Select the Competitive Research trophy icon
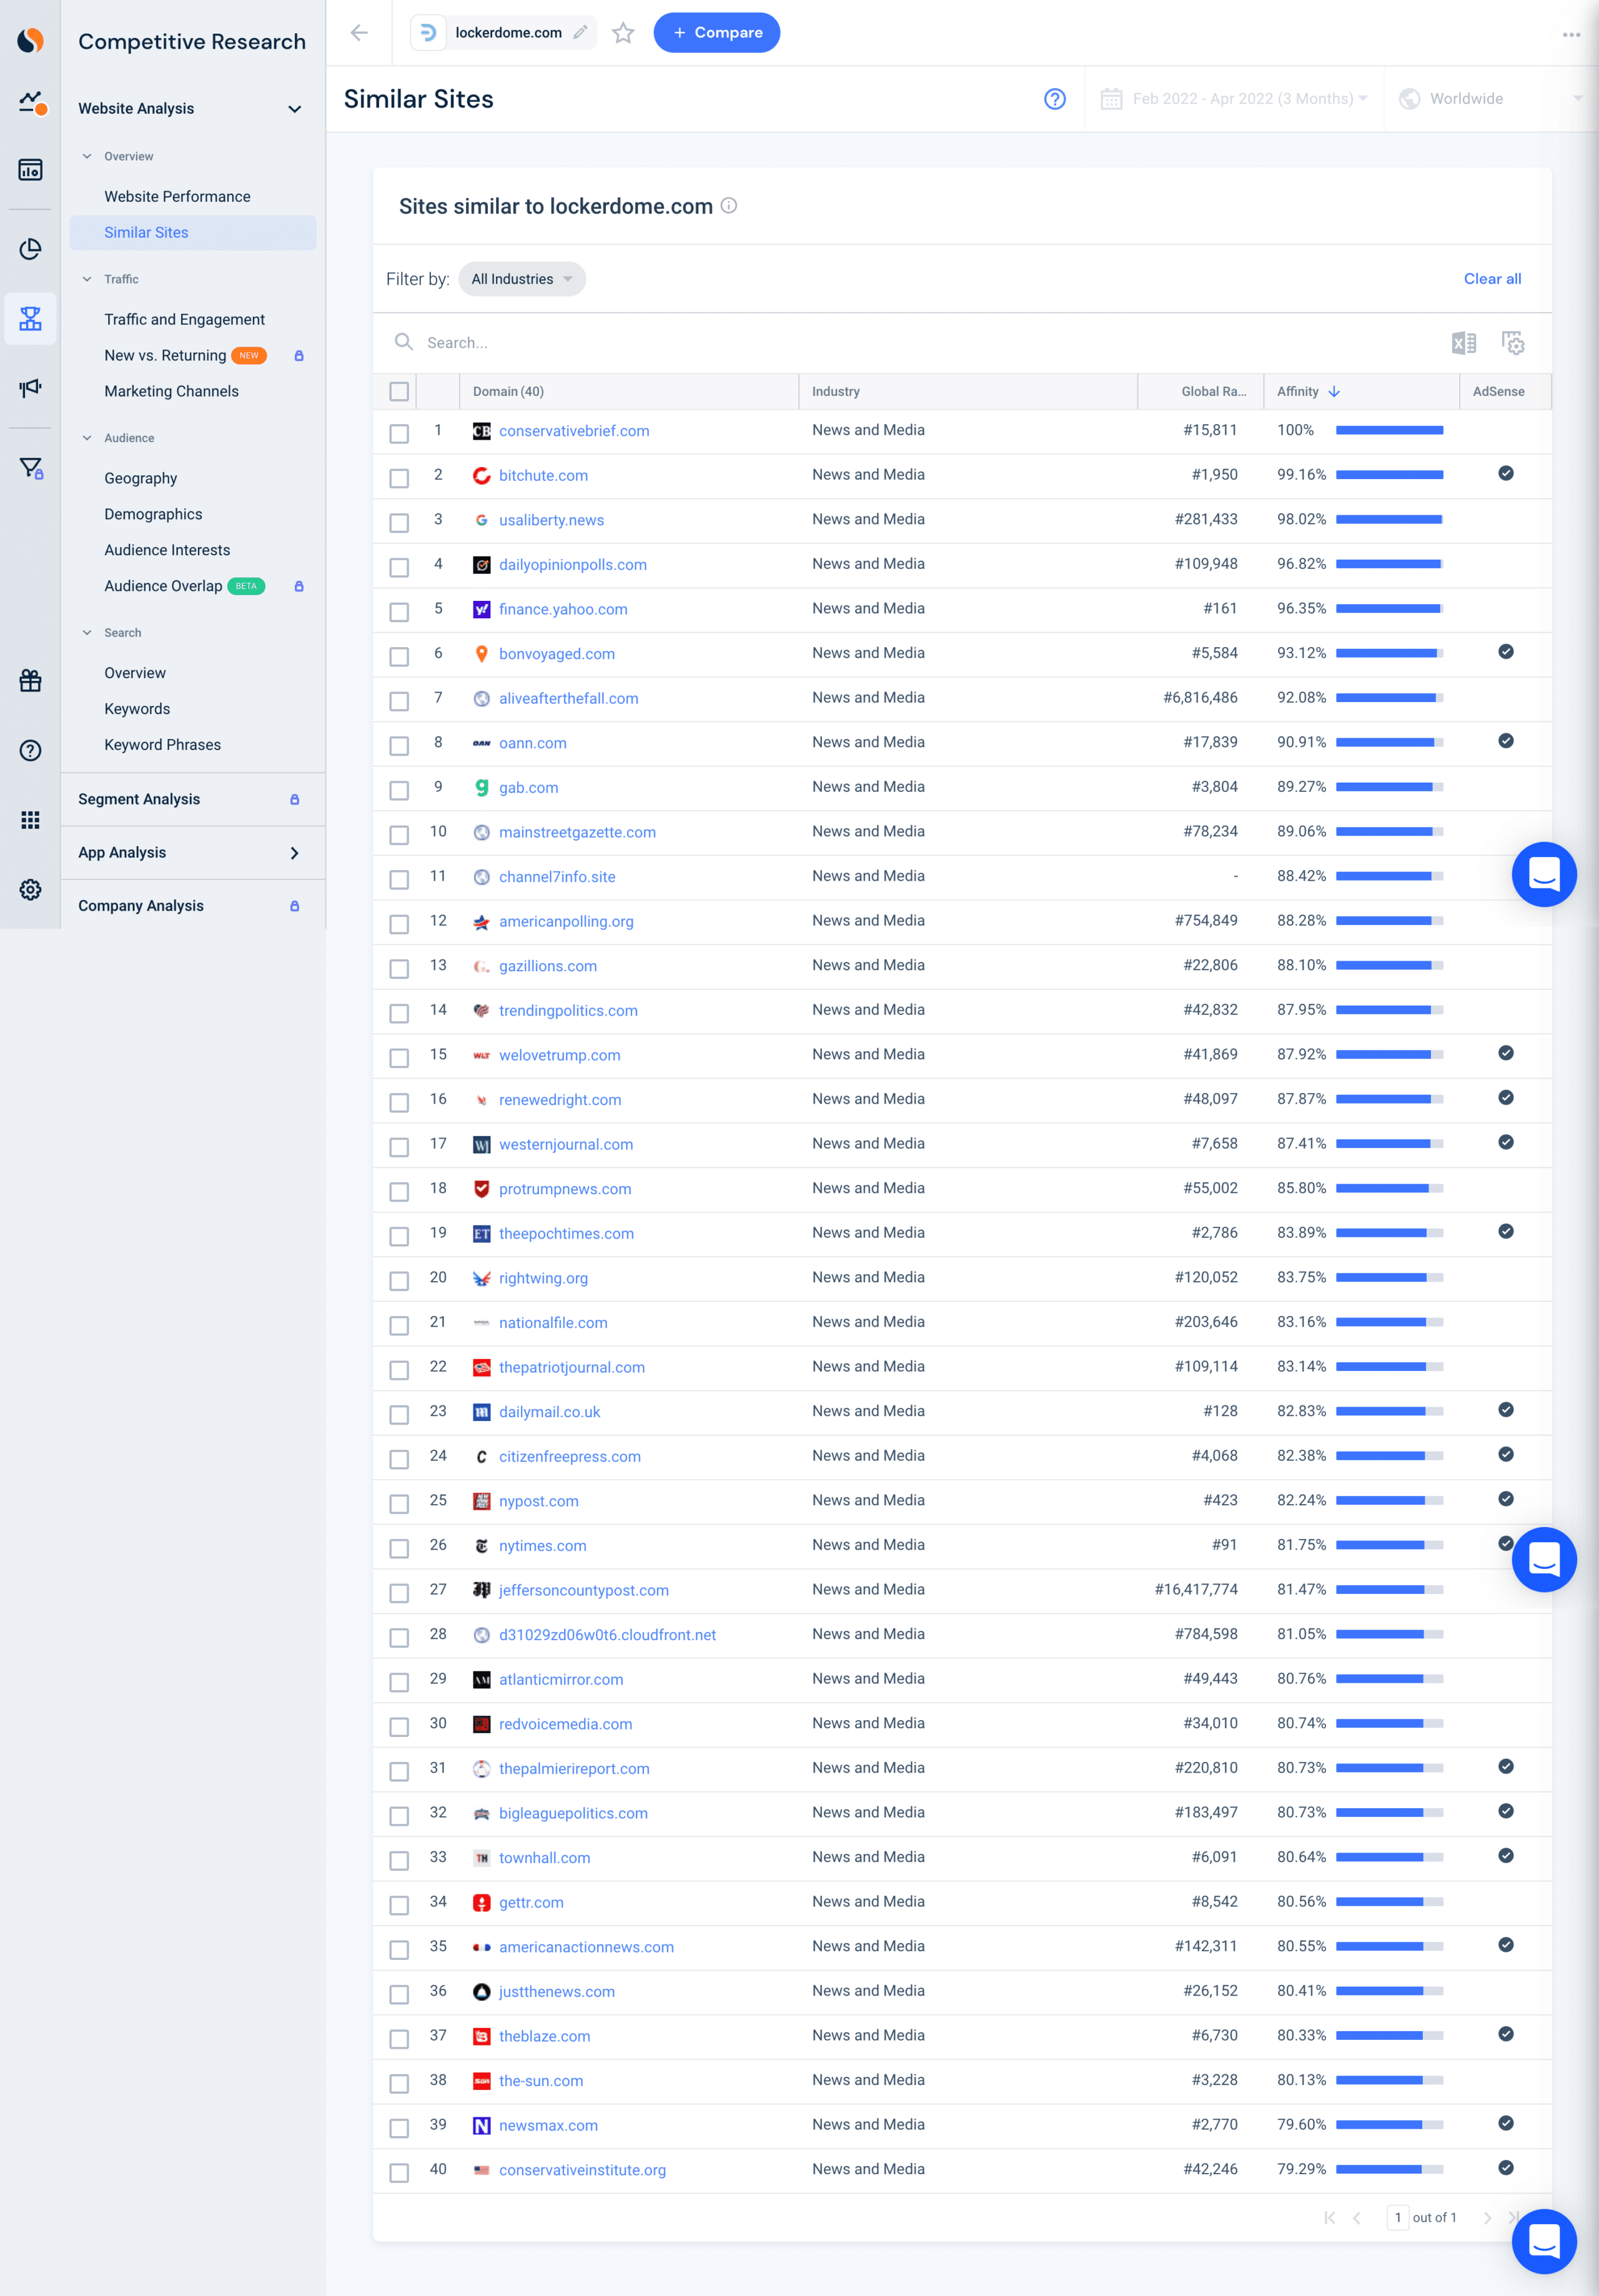The height and width of the screenshot is (2296, 1599). point(31,319)
